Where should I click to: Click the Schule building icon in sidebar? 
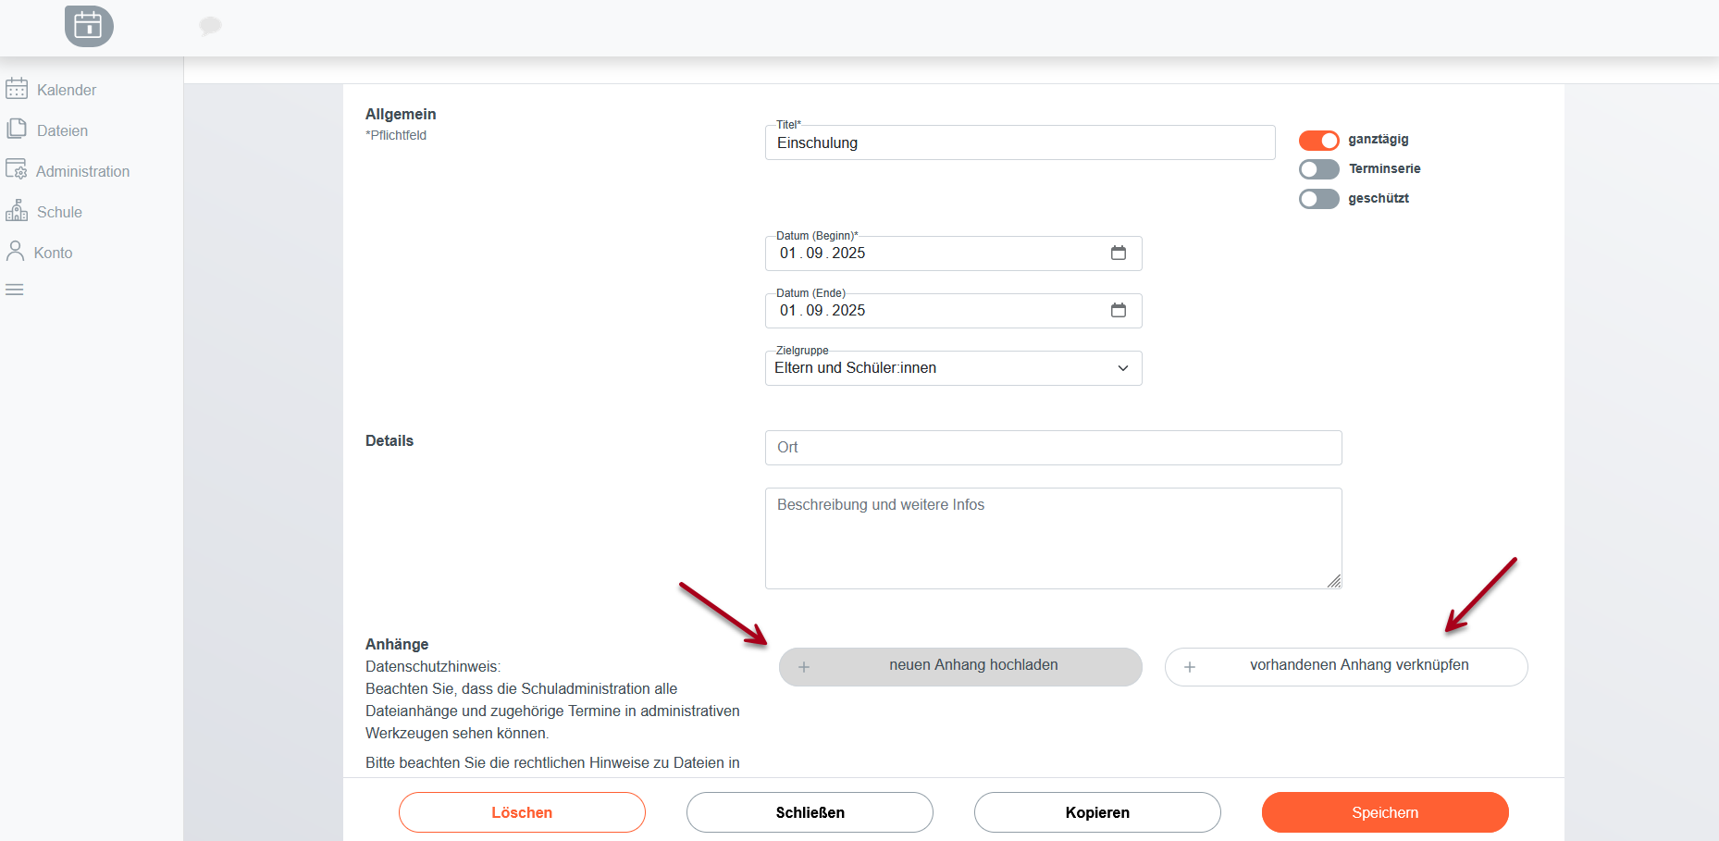(x=17, y=211)
